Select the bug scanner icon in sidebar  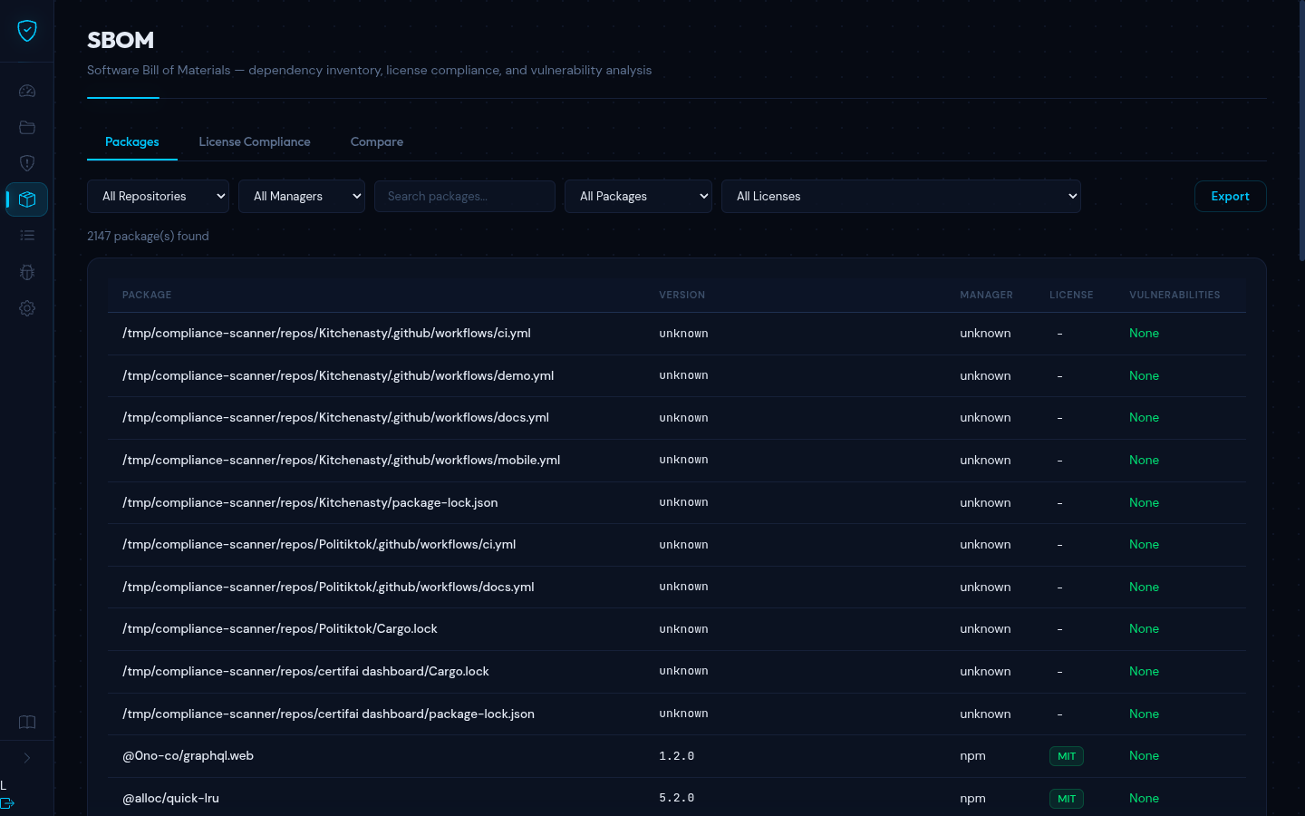click(26, 272)
